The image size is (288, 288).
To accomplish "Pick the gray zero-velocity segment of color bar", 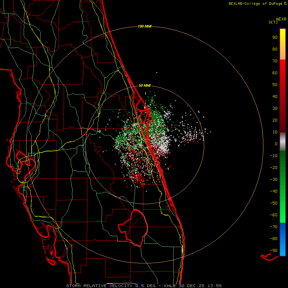I will click(x=283, y=142).
